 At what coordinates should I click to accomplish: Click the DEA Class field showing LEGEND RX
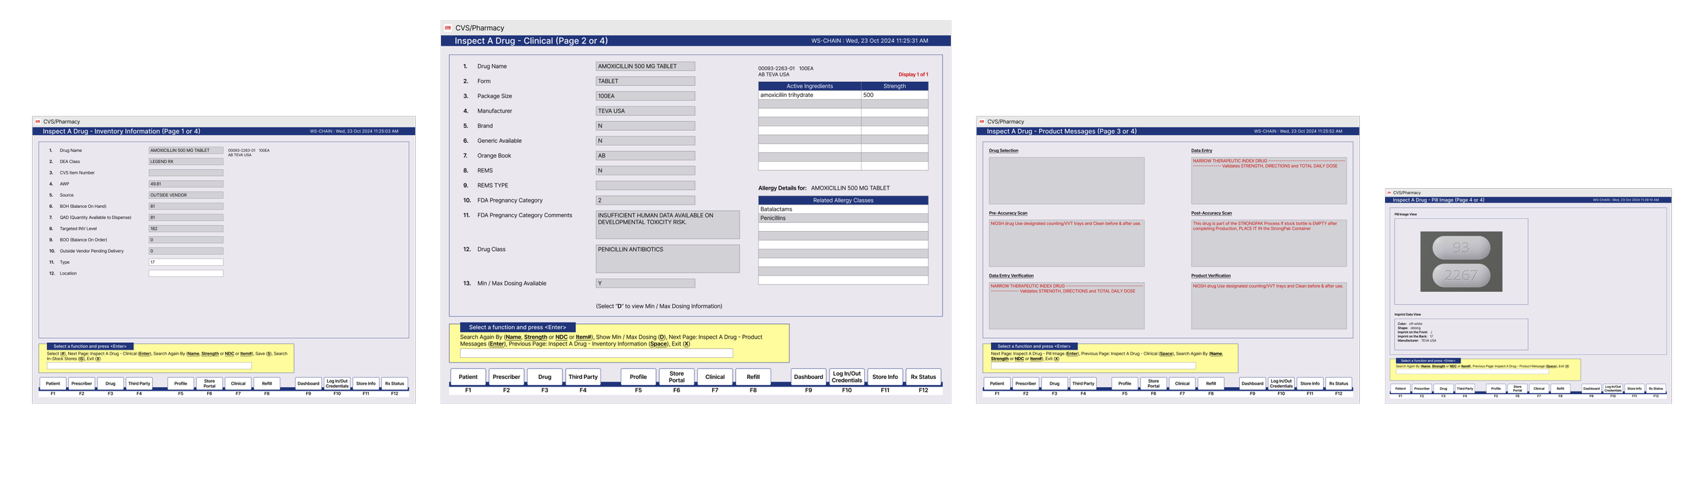point(186,162)
